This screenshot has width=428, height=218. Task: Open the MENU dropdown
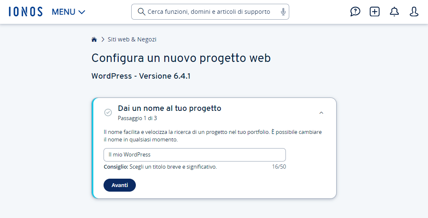click(68, 12)
